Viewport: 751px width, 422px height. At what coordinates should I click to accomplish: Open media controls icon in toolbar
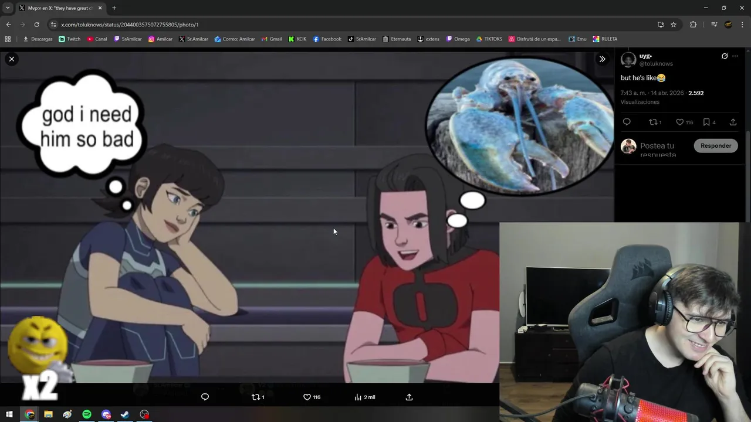714,25
